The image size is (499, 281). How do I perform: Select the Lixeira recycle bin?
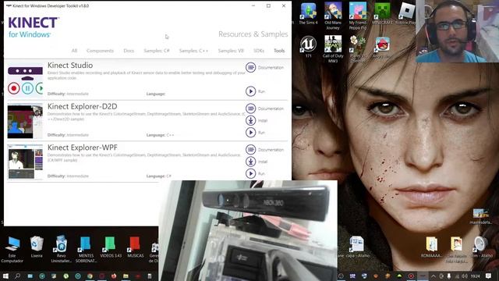(37, 247)
